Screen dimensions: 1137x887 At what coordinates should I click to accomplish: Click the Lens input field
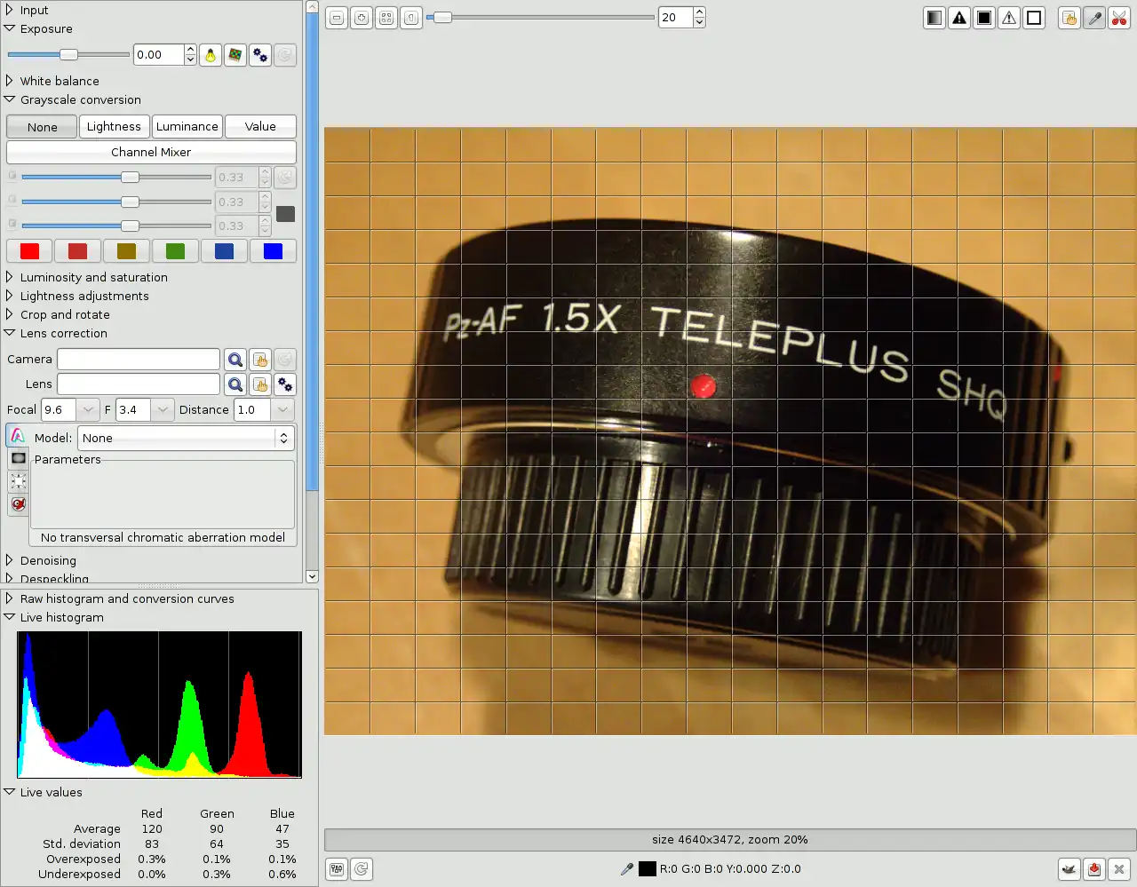point(139,384)
